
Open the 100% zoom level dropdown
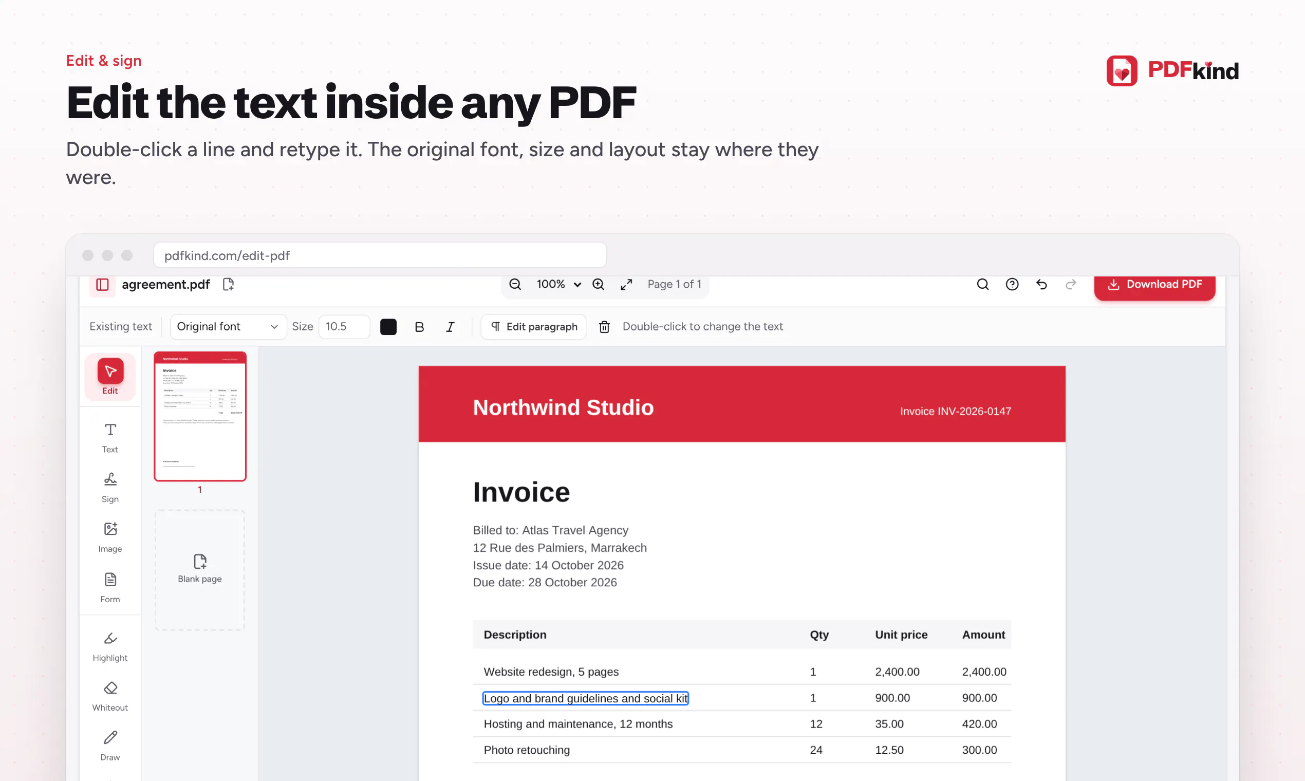tap(558, 285)
